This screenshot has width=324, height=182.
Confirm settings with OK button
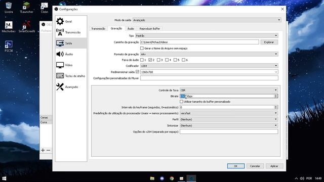click(x=236, y=166)
